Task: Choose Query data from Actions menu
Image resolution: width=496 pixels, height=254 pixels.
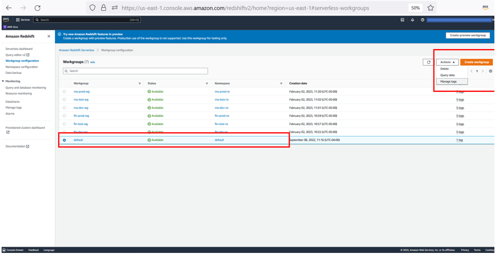Action: (x=452, y=75)
